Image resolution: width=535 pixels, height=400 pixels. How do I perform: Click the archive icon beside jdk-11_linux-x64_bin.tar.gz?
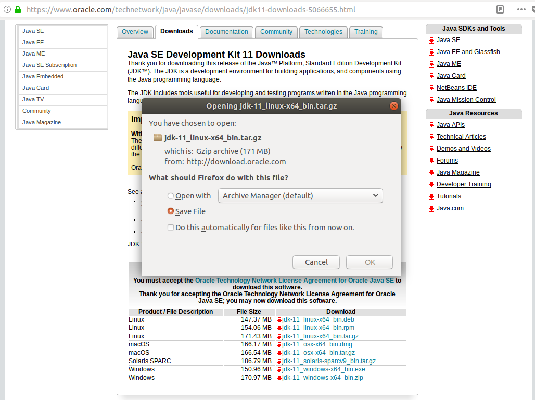tap(158, 137)
